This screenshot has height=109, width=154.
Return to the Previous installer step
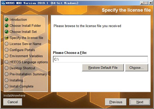click(x=116, y=102)
